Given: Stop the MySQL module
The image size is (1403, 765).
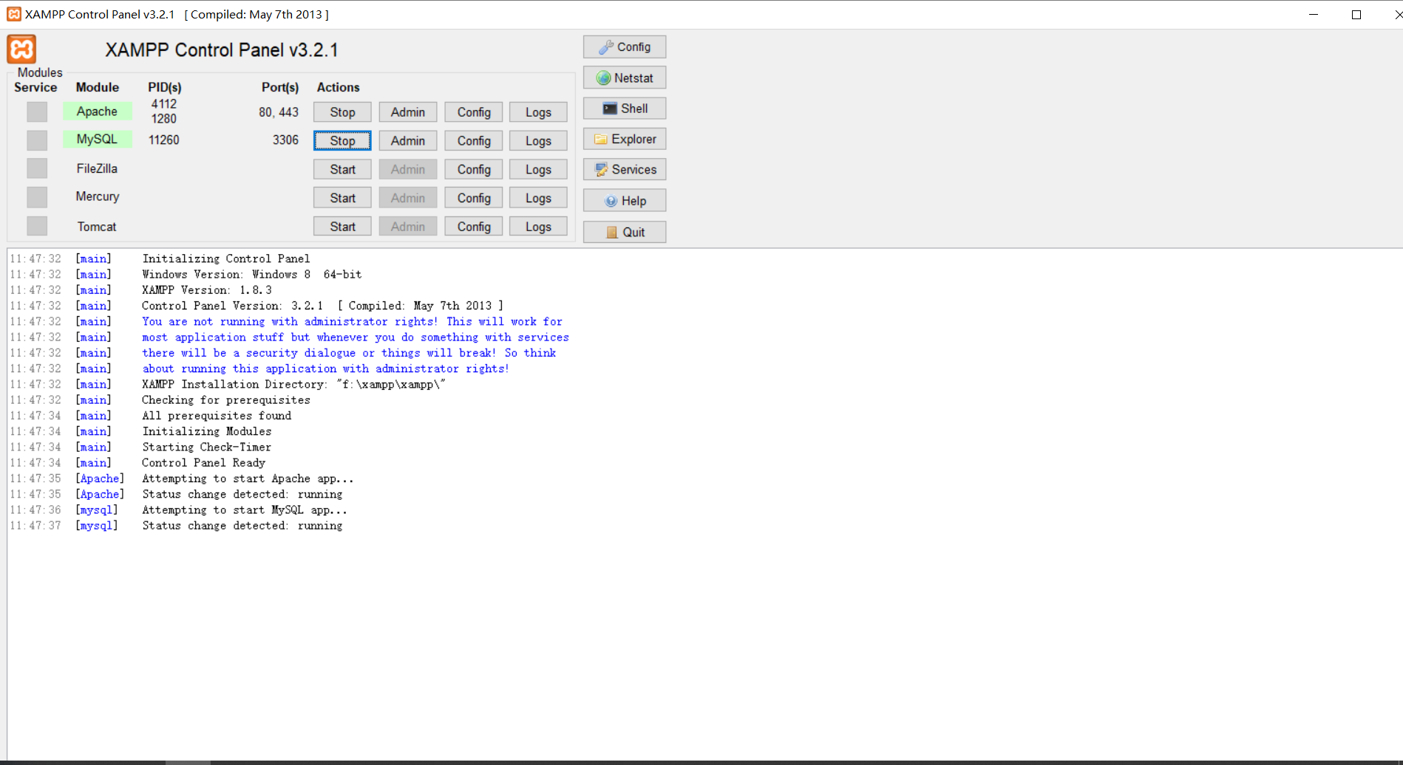Looking at the screenshot, I should (x=342, y=140).
